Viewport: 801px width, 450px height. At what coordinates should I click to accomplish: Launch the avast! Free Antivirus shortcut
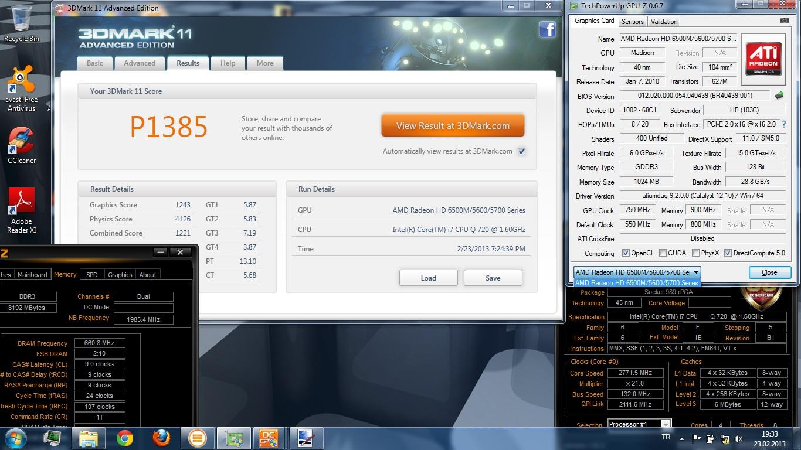tap(21, 88)
